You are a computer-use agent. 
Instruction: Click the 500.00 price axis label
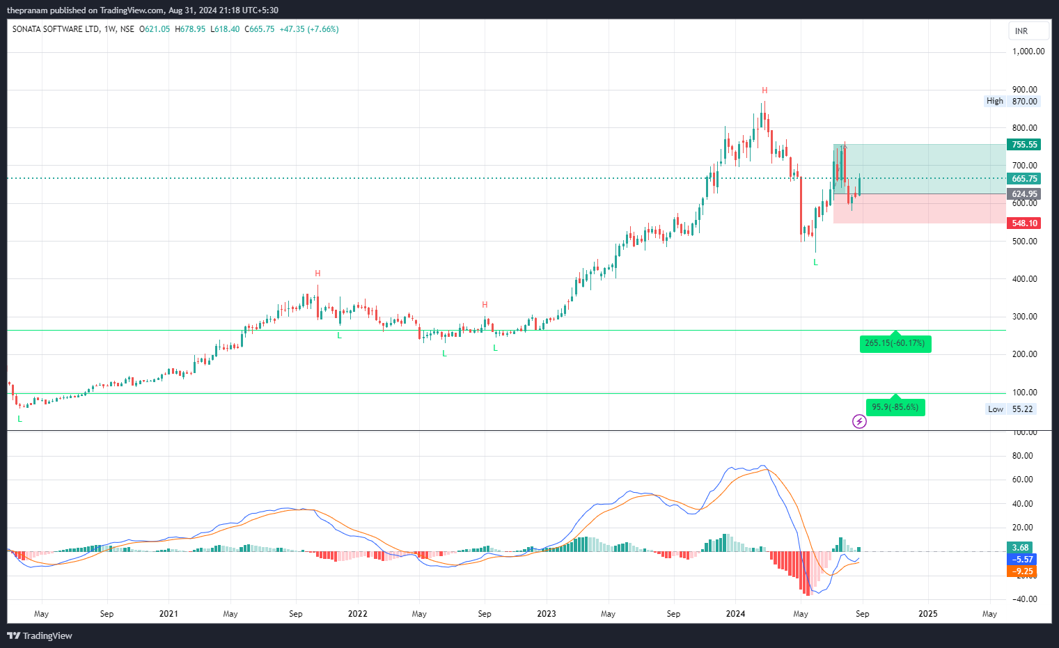point(1025,242)
